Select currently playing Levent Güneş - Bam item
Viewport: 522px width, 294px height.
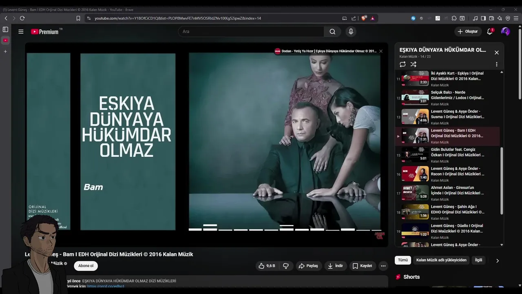click(x=447, y=136)
